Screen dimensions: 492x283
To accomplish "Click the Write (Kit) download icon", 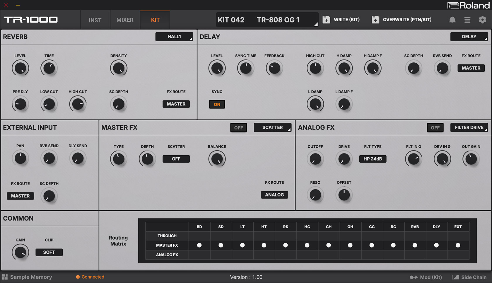I will (326, 20).
